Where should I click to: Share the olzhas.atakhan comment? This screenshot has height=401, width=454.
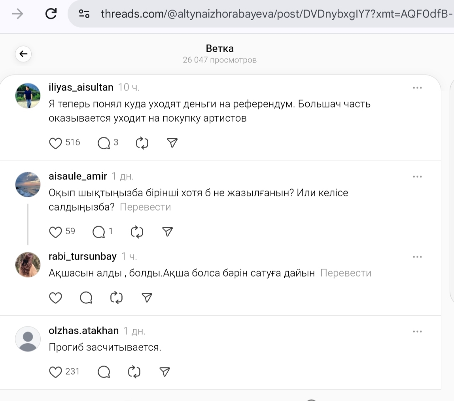click(165, 372)
